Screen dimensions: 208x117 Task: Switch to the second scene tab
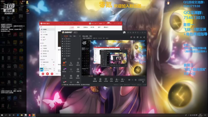click(70, 36)
